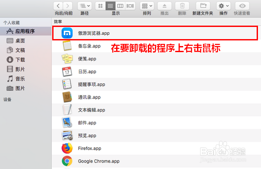Image resolution: width=261 pixels, height=169 pixels.
Task: Go back with the left chevron button
Action: coord(58,6)
